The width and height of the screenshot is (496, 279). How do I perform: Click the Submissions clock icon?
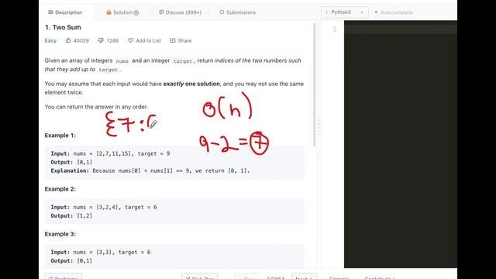tap(222, 12)
